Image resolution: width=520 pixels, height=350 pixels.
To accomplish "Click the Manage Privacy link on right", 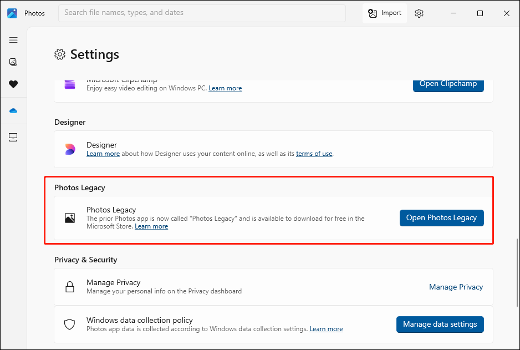I will [x=456, y=287].
